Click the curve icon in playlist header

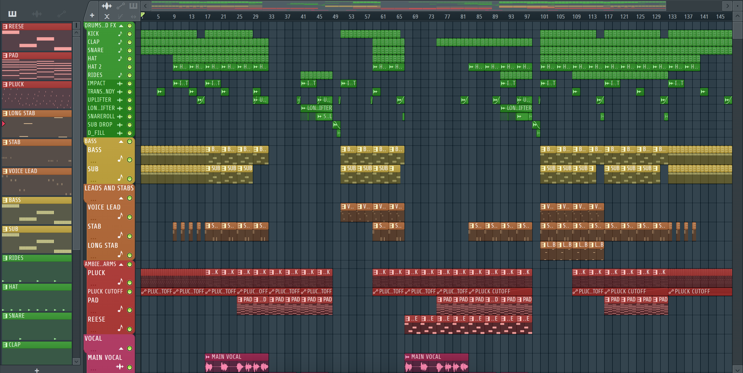tap(120, 17)
